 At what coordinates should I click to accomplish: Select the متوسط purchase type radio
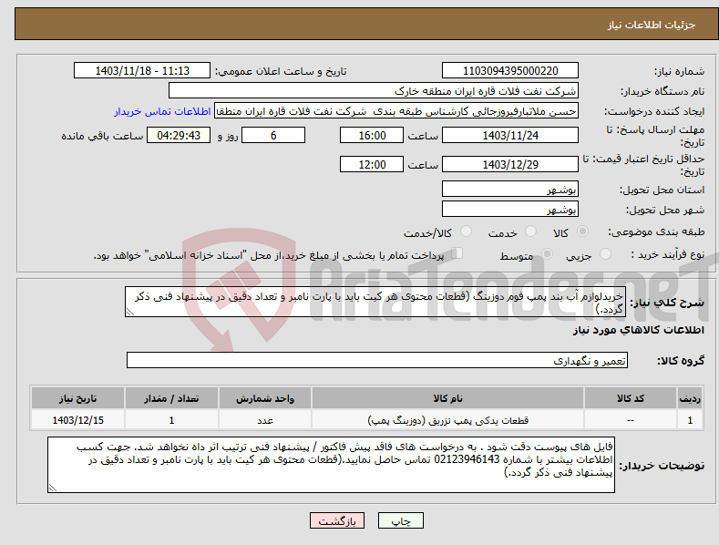point(547,253)
